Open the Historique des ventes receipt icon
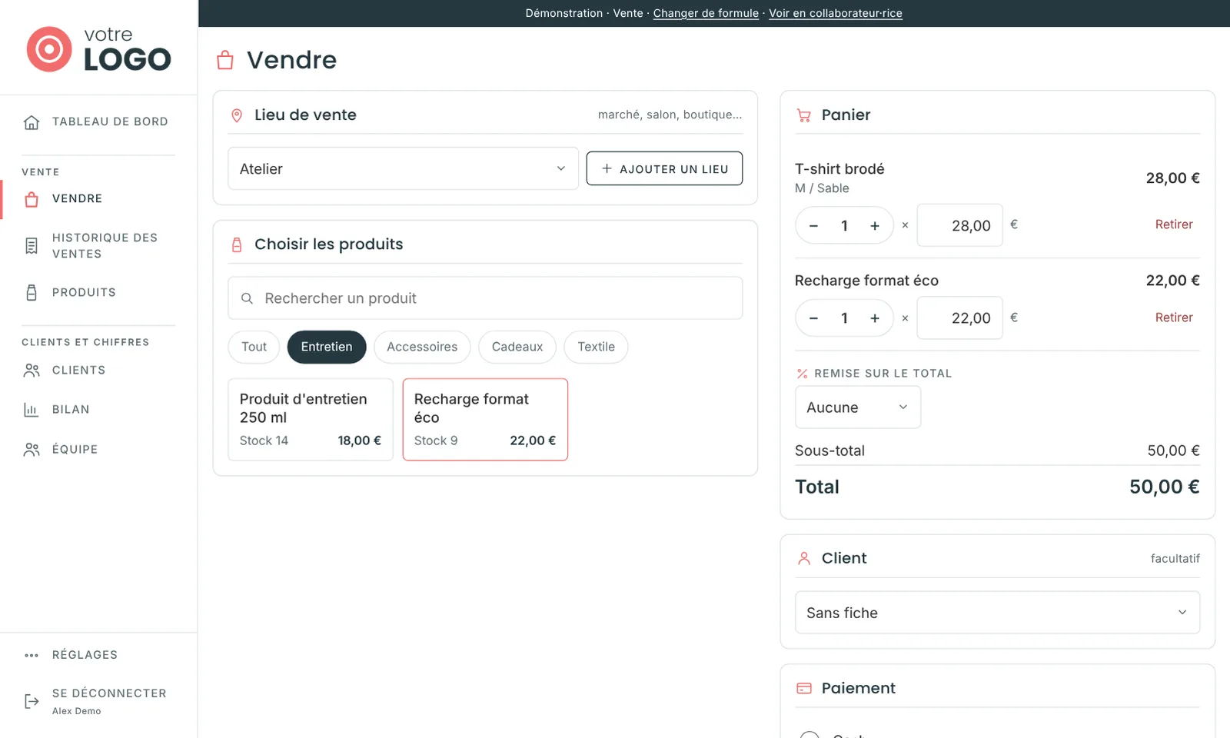This screenshot has height=738, width=1230. [x=32, y=246]
